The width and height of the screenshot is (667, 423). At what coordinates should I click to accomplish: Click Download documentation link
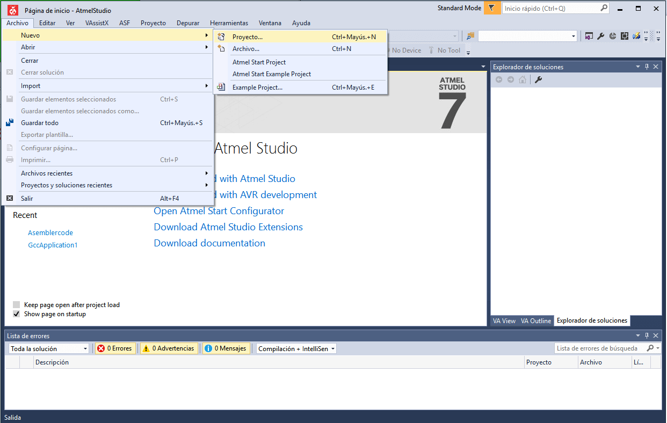209,243
